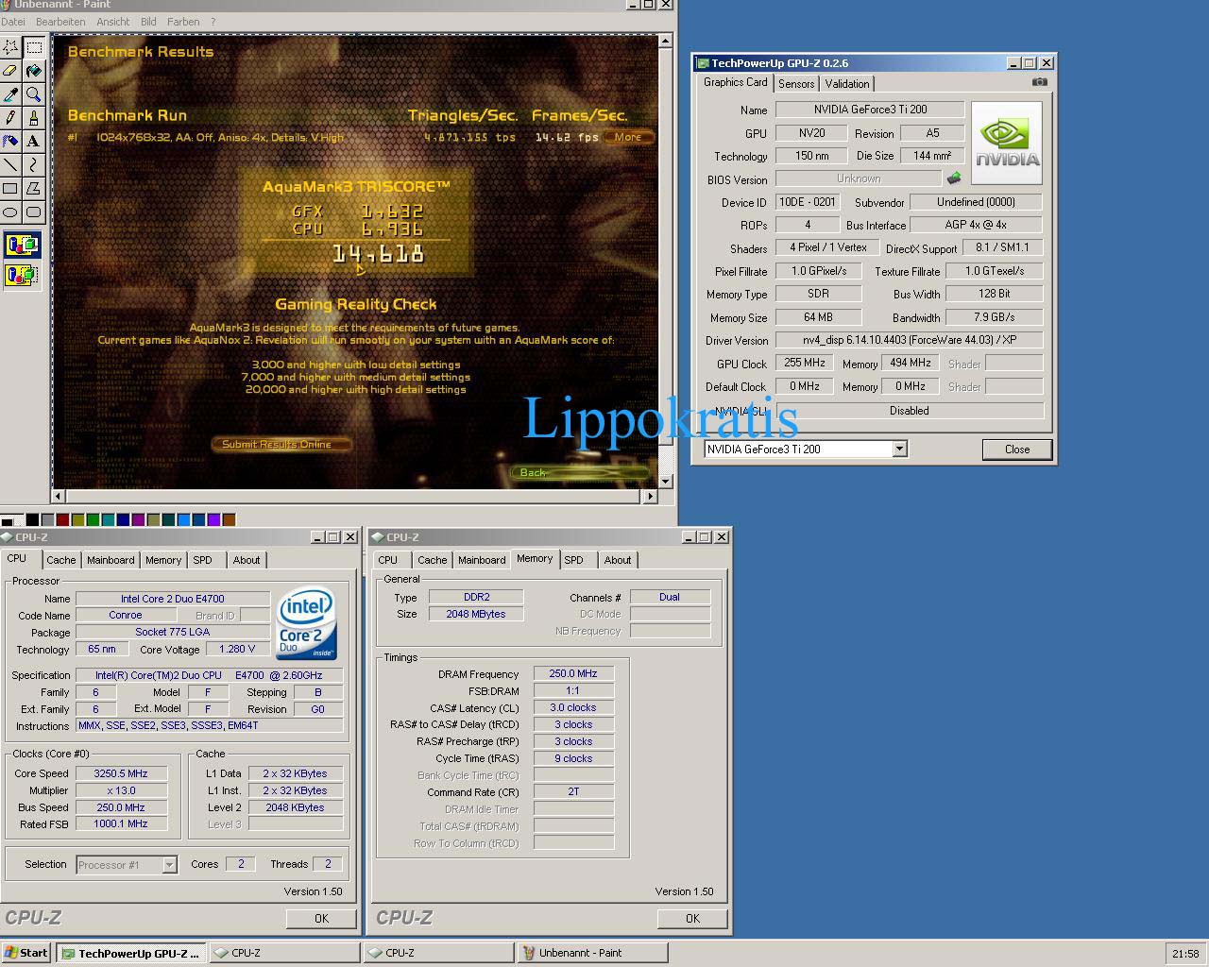This screenshot has width=1209, height=967.
Task: Select the Magnifier tool in Paint
Action: [x=34, y=93]
